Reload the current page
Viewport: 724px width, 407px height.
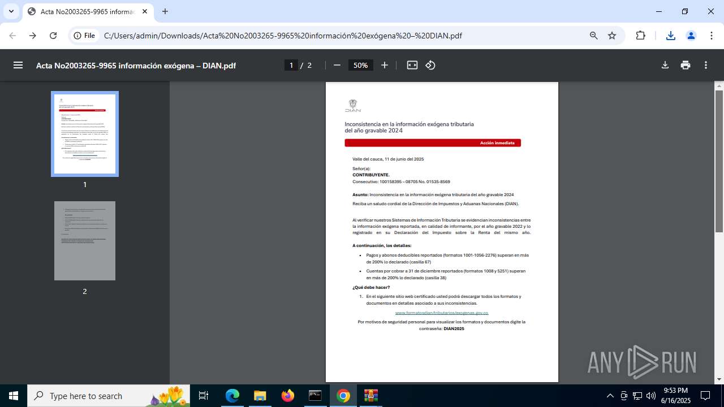(53, 36)
